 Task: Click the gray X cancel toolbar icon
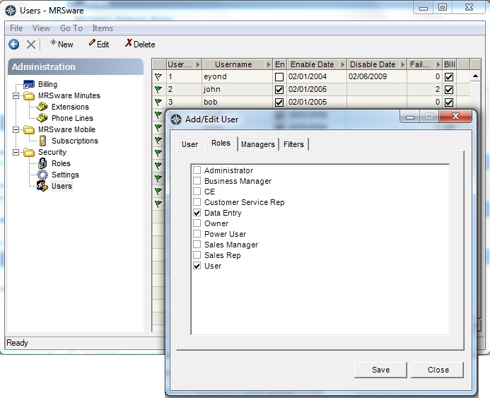pos(31,45)
